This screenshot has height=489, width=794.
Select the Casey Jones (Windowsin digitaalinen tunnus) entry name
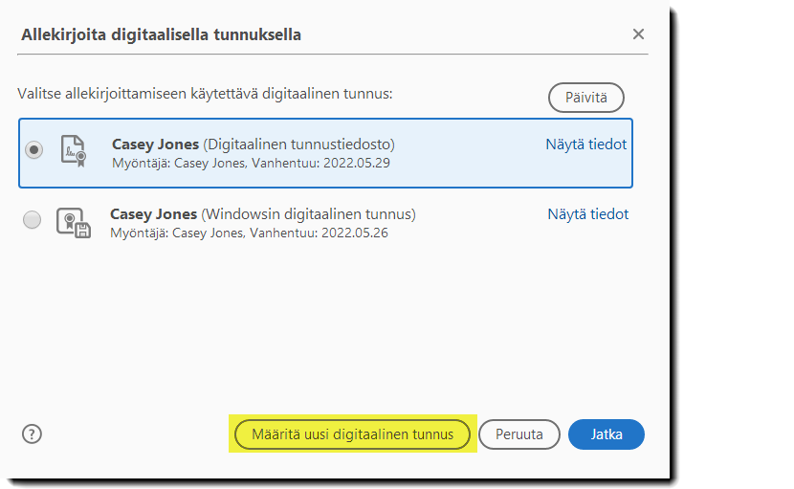coord(263,214)
